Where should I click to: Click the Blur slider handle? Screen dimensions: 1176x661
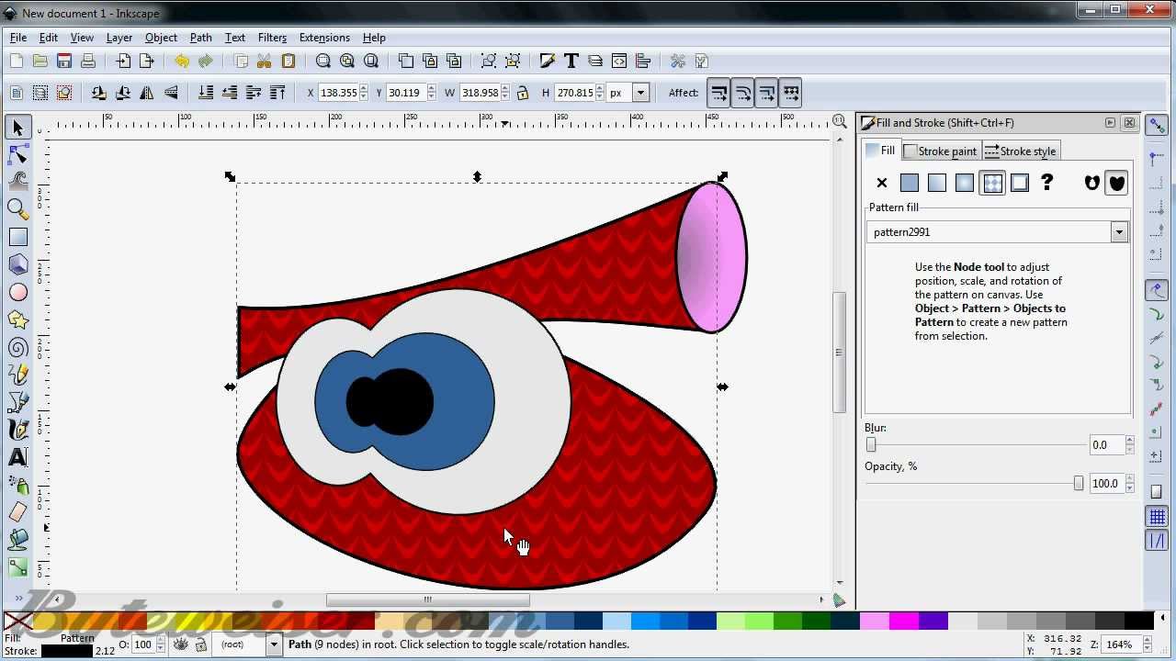click(871, 445)
